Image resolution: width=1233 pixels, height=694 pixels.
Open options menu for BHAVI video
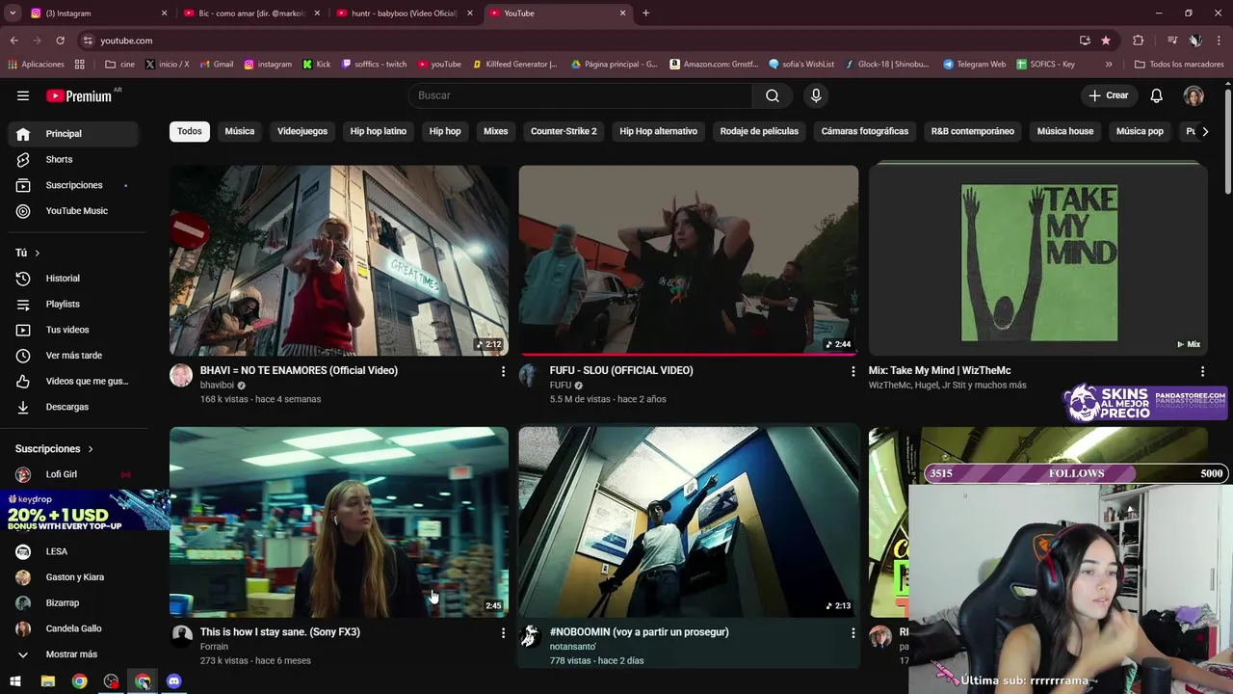point(503,371)
